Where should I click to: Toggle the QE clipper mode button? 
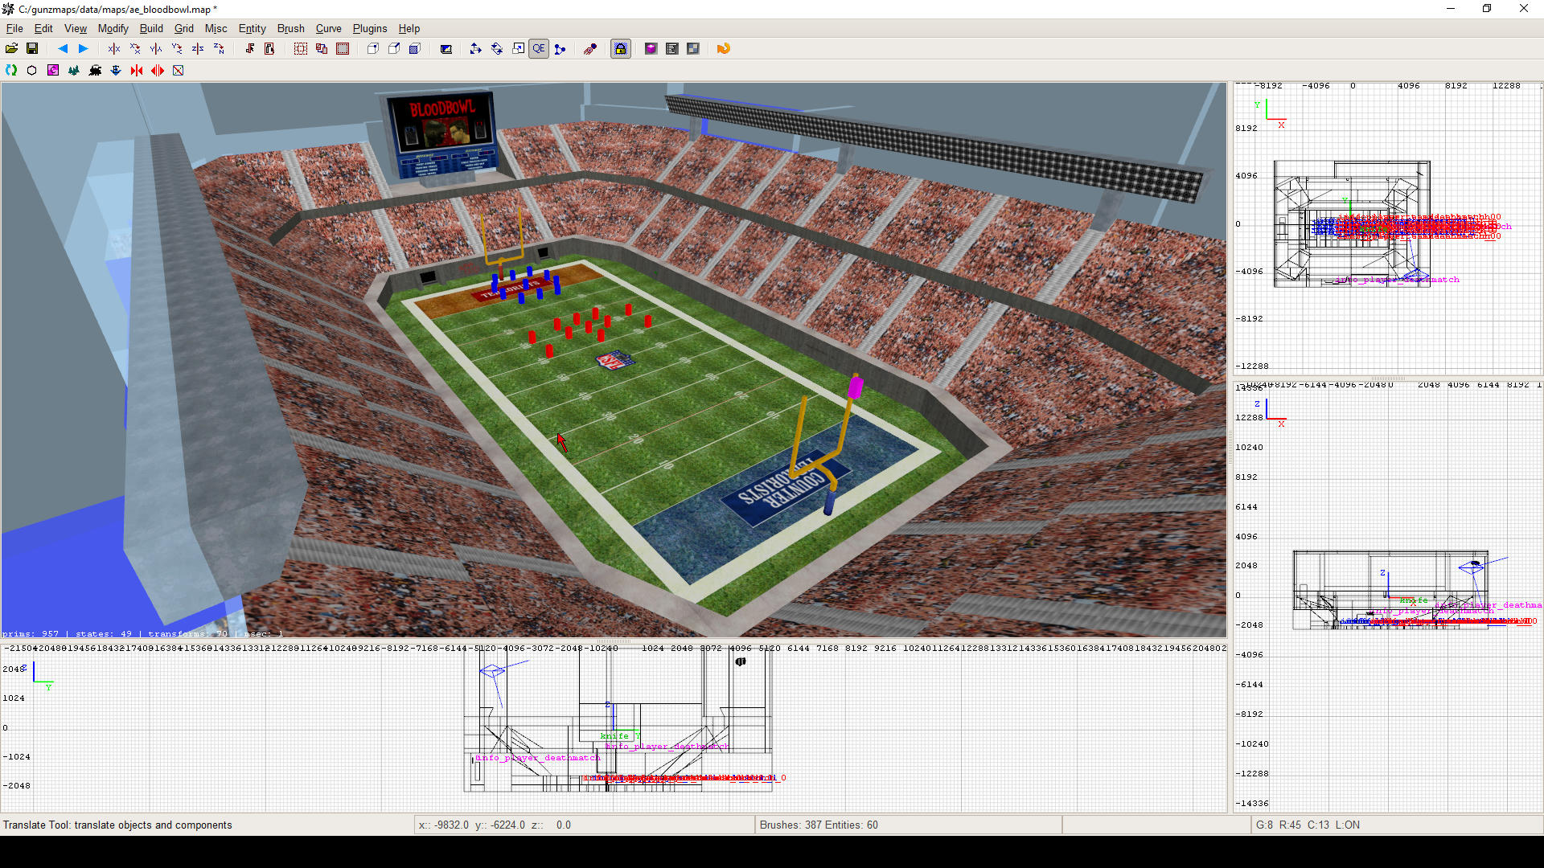point(539,49)
